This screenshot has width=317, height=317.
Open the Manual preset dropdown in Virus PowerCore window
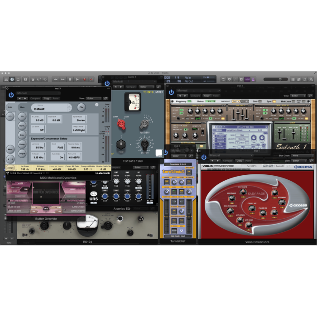click(231, 155)
